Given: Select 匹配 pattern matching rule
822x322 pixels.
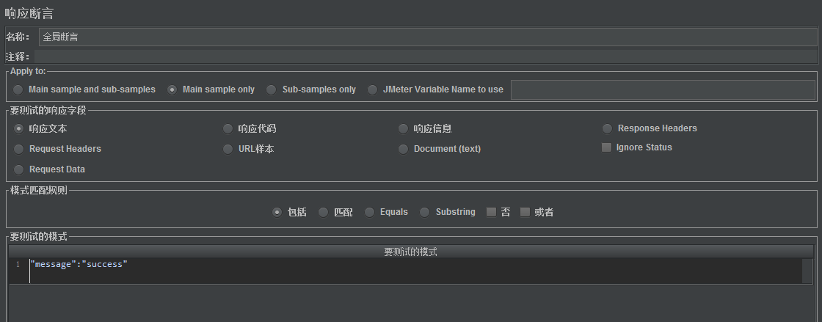Looking at the screenshot, I should pos(324,212).
